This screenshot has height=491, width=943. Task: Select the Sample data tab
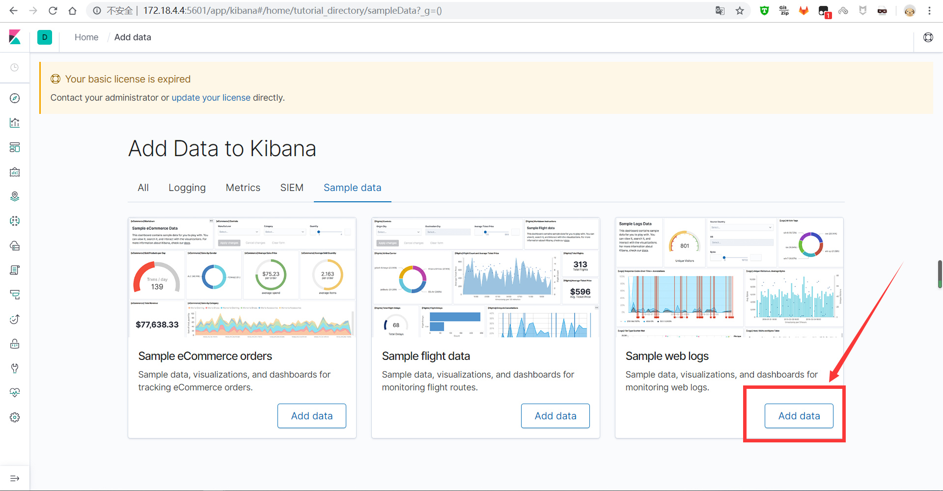point(353,188)
